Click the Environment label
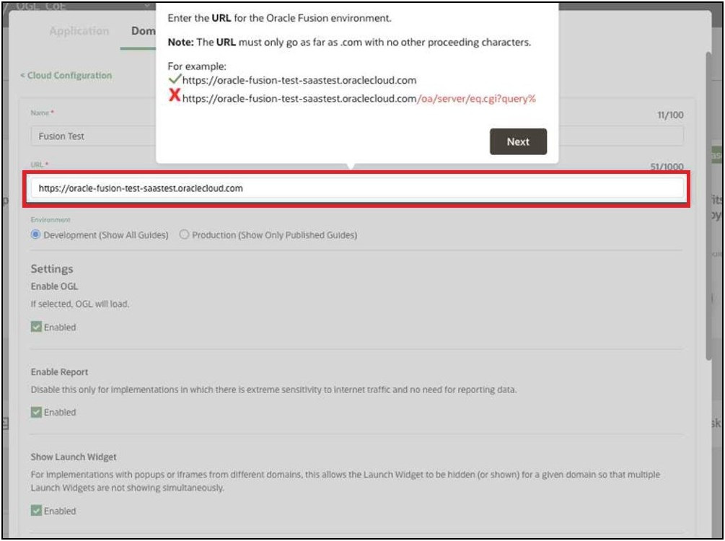This screenshot has height=541, width=725. point(50,219)
